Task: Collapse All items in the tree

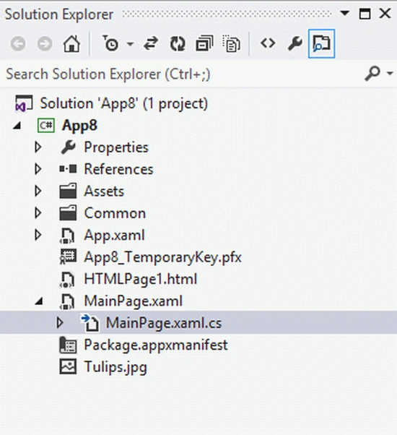Action: click(x=204, y=43)
